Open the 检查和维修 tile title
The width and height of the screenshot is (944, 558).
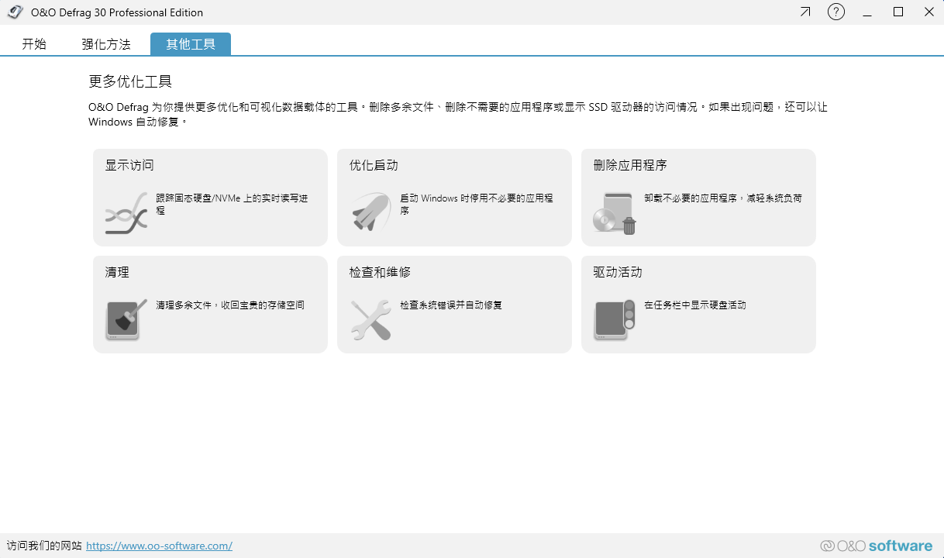point(380,272)
